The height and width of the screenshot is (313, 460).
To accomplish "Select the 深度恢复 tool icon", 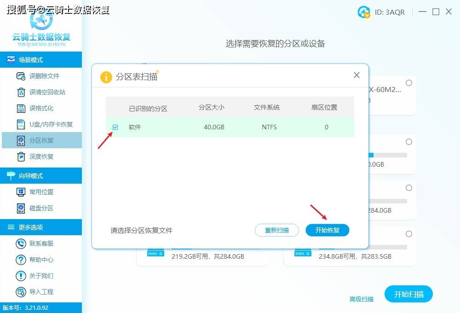I will click(21, 156).
